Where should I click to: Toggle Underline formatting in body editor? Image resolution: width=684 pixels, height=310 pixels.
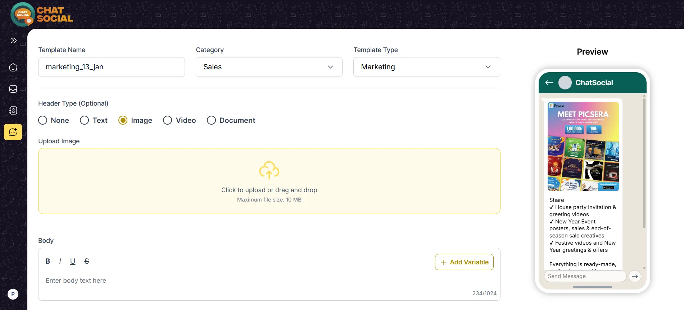[x=73, y=261]
